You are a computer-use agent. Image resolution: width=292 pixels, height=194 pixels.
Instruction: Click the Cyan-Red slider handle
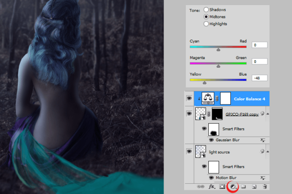[x=218, y=49]
